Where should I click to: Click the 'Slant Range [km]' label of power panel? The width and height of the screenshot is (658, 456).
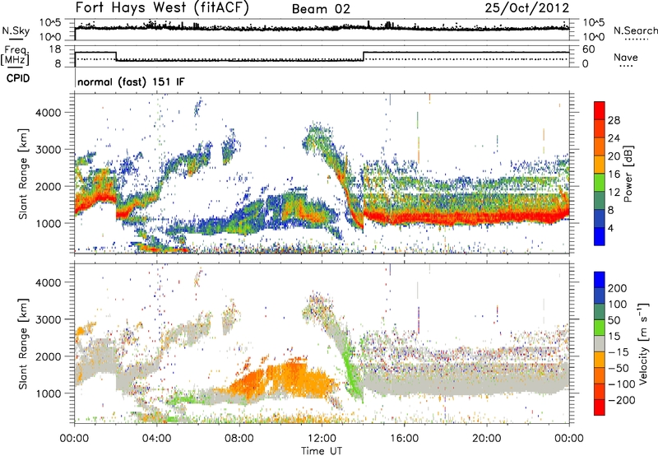[23, 174]
